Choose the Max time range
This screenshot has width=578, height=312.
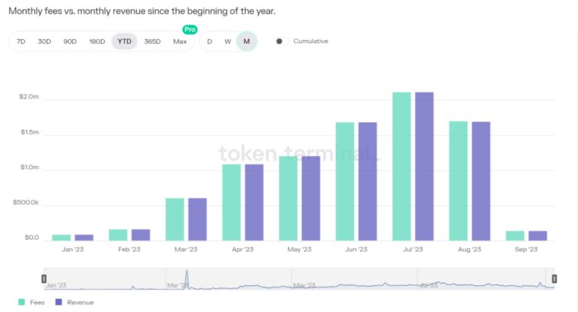point(180,41)
